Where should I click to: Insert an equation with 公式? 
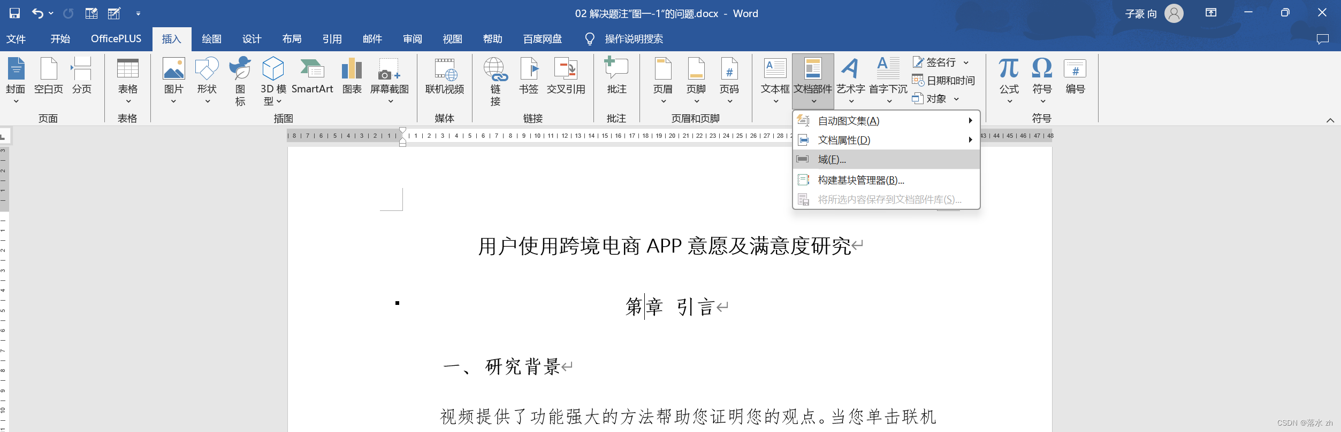click(1009, 80)
